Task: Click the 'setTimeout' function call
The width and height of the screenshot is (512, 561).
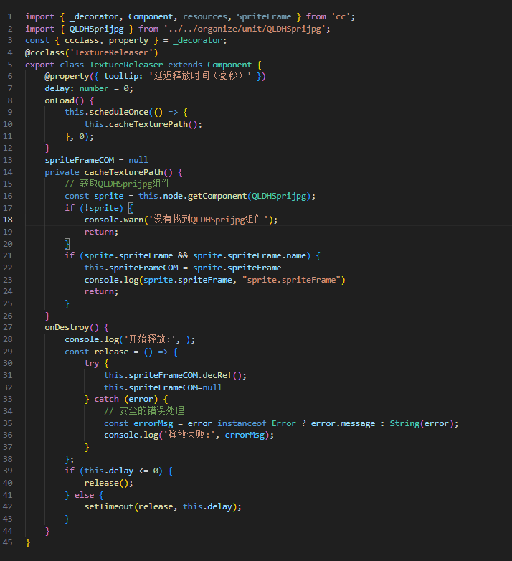Action: (109, 506)
